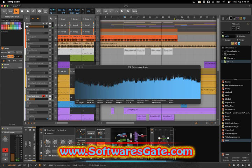
Task: Toggle the first orange clip launcher view button
Action: pos(33,19)
